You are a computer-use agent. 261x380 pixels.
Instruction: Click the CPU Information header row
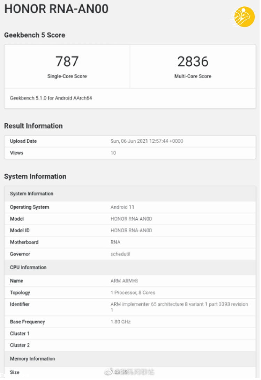click(130, 267)
